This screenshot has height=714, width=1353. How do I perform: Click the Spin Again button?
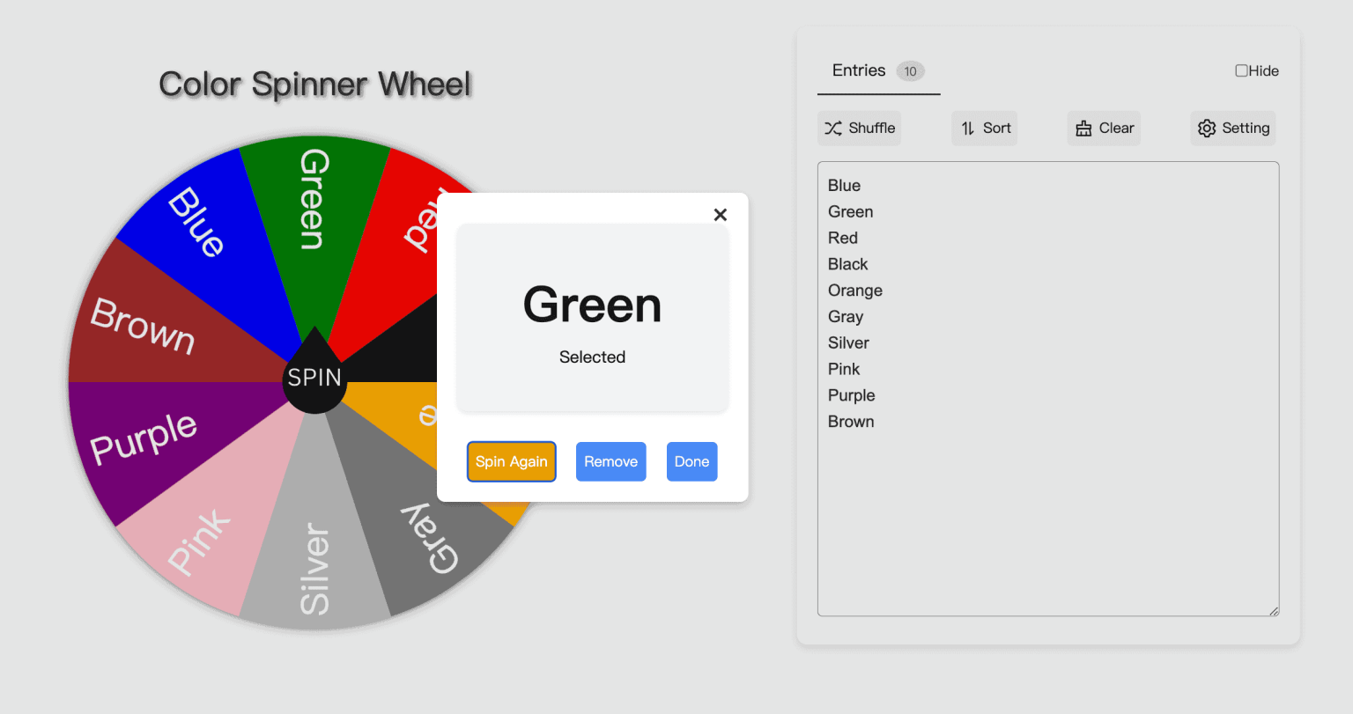point(511,461)
